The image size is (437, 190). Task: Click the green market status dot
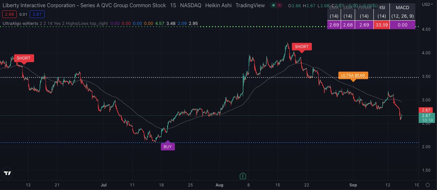click(x=273, y=5)
